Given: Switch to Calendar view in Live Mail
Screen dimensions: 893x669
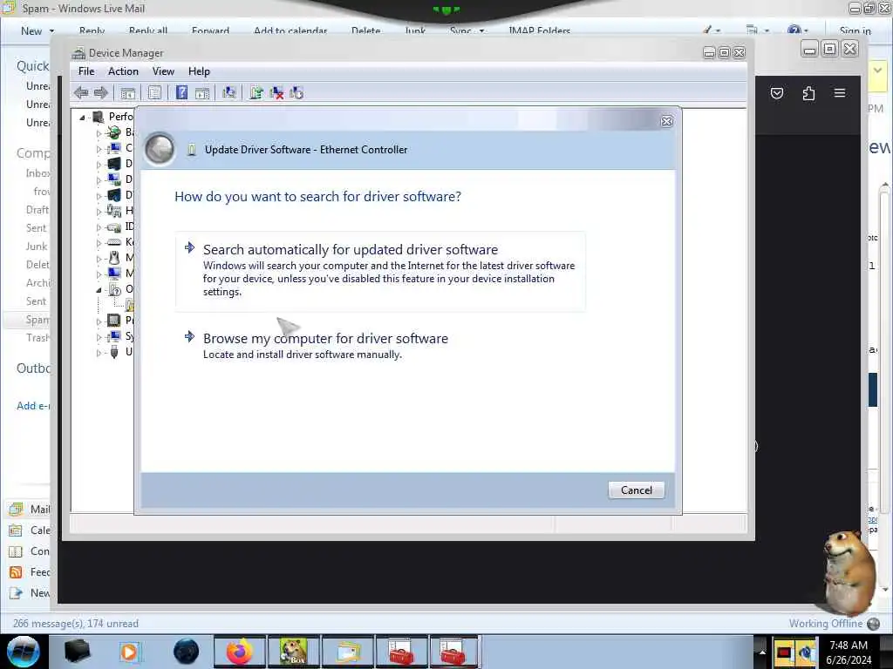Looking at the screenshot, I should 30,530.
